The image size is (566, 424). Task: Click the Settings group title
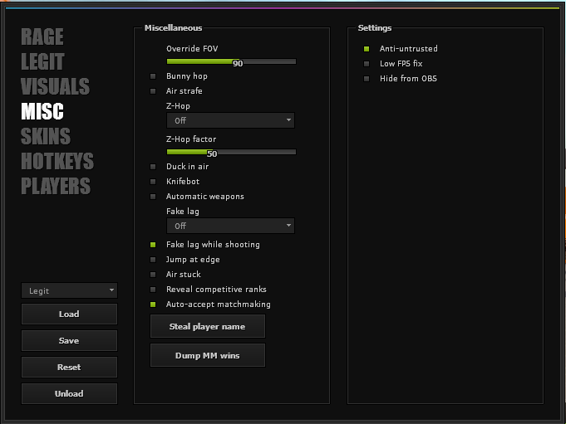[x=375, y=28]
